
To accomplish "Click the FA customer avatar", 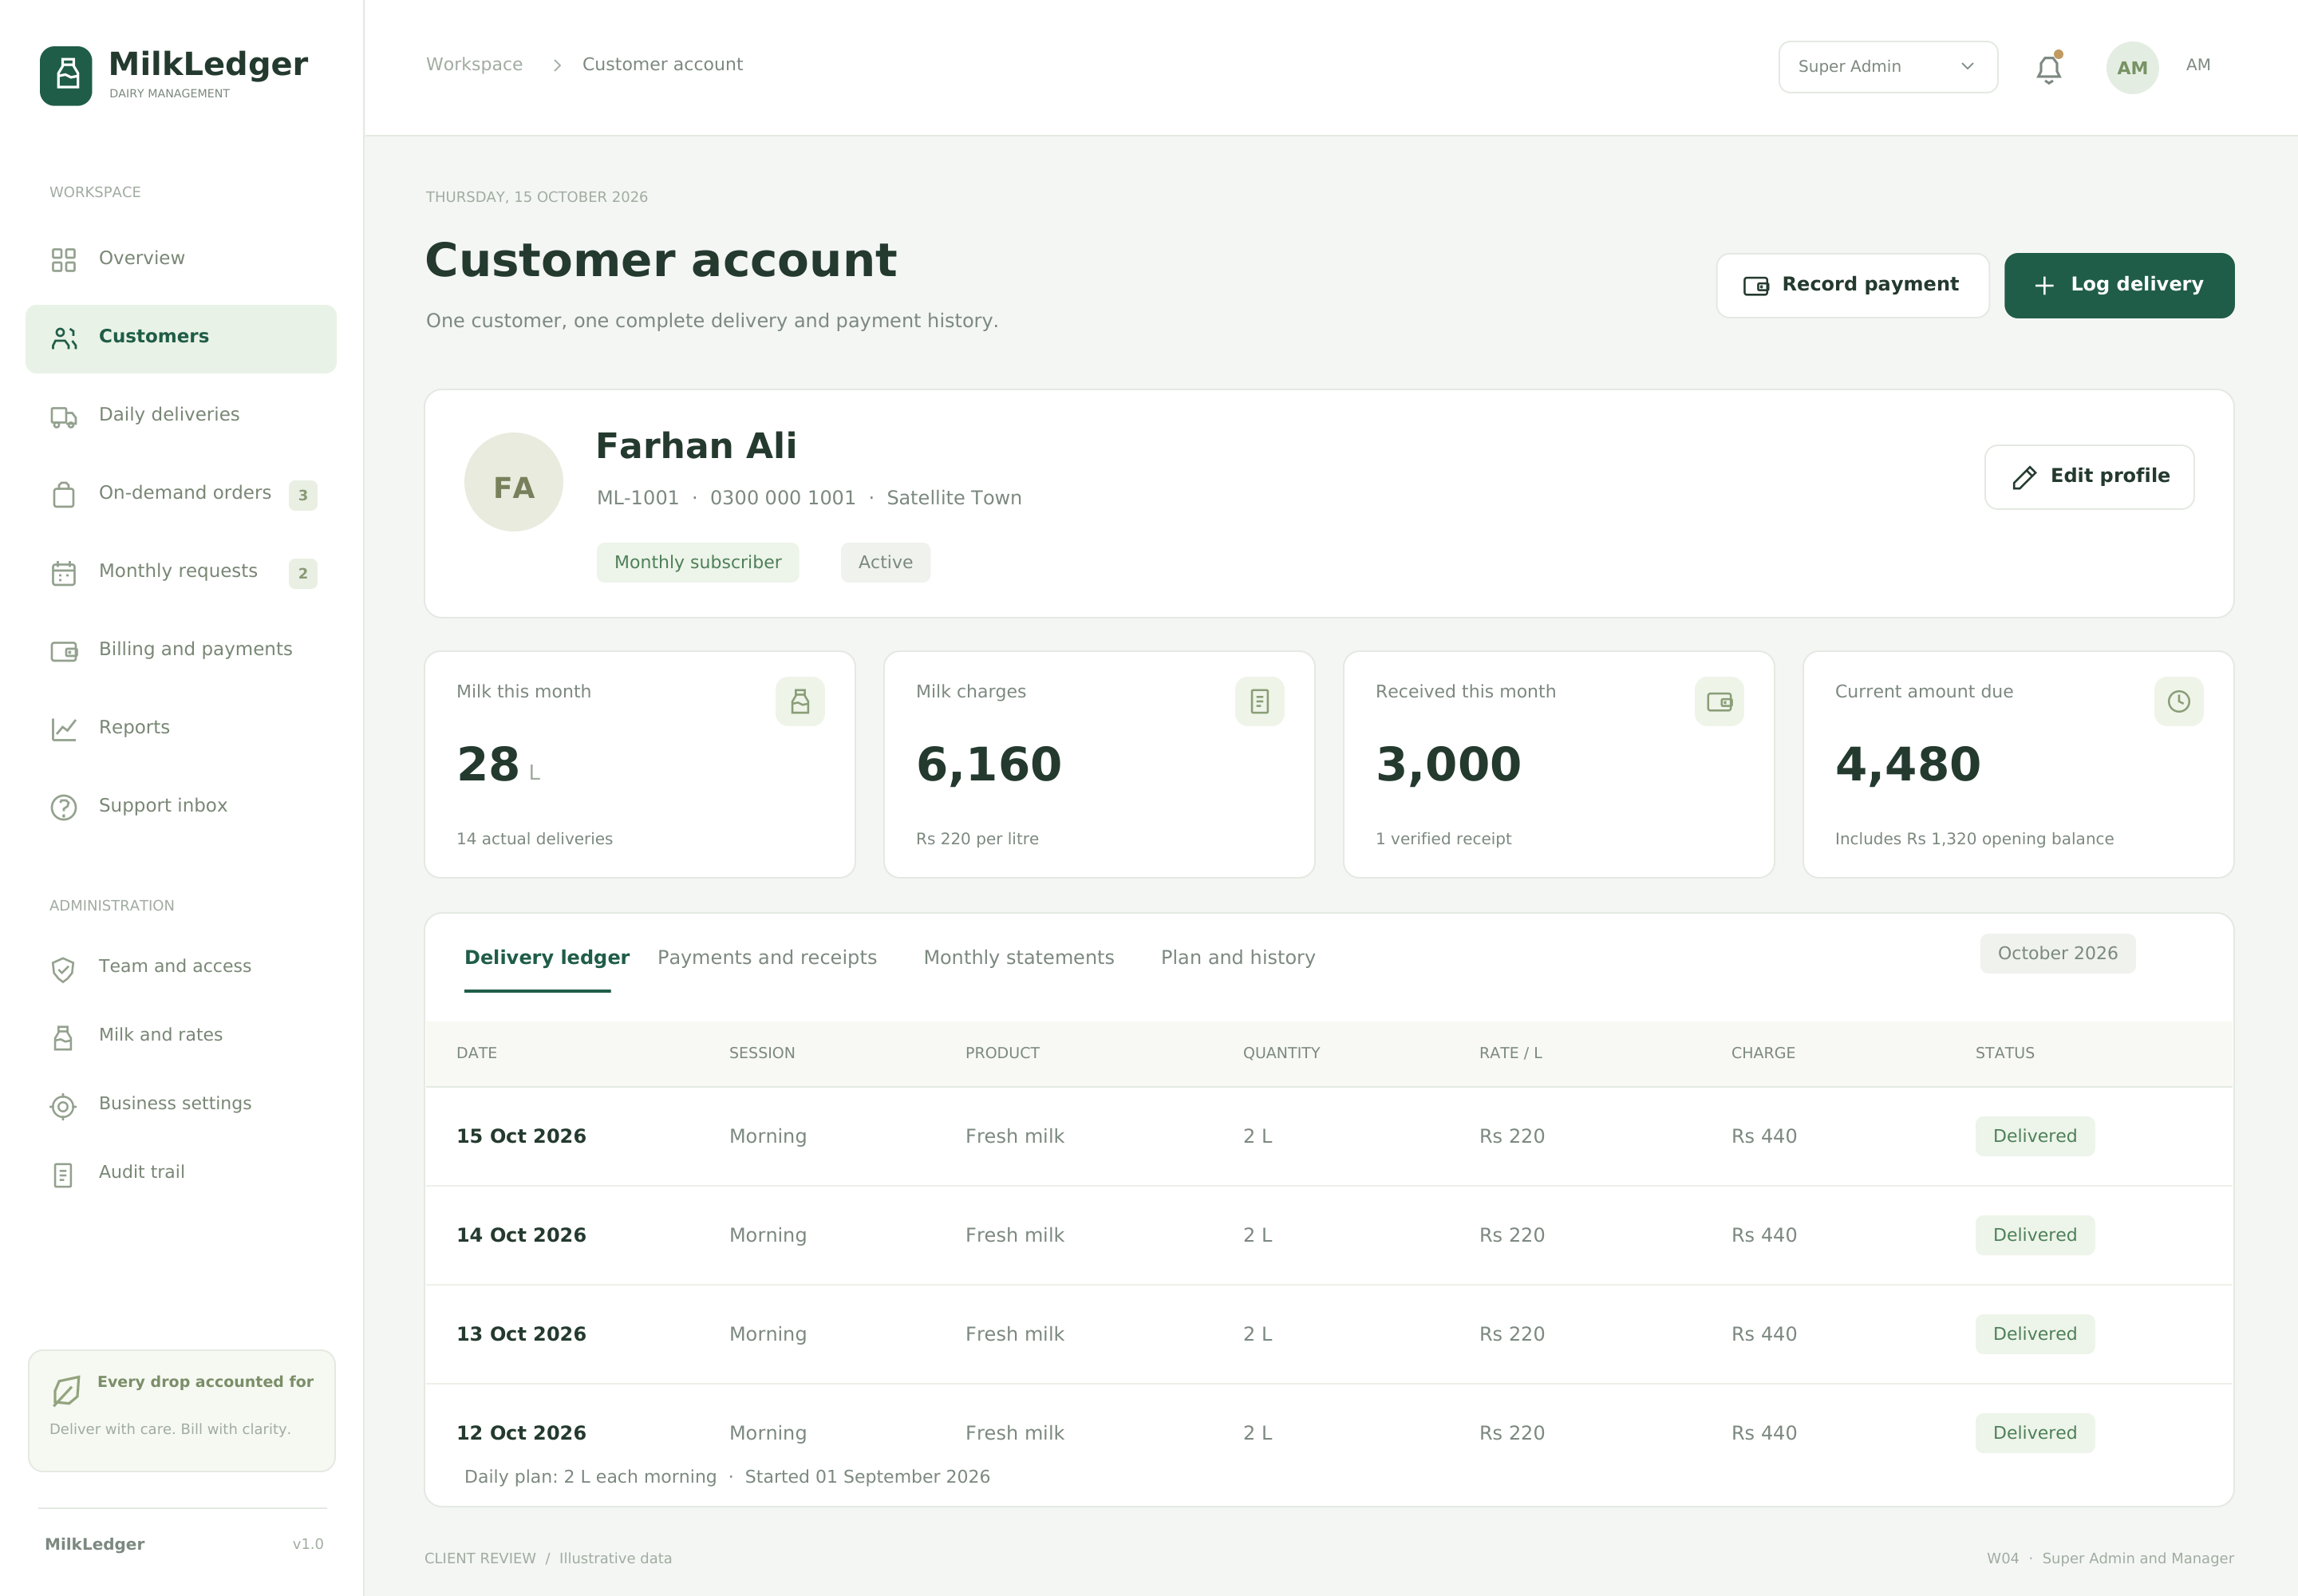I will 514,482.
